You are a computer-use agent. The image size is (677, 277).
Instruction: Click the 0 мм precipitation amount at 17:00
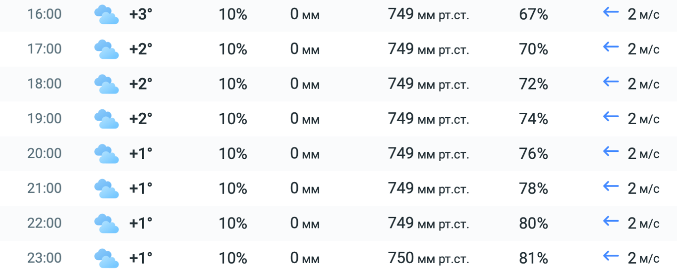(x=305, y=49)
